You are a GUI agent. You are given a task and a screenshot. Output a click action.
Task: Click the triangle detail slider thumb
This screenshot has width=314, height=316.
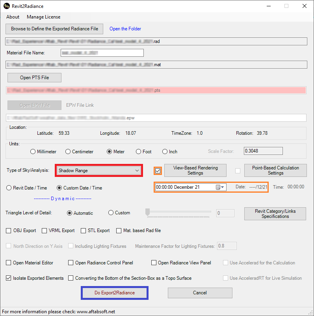coord(147,212)
